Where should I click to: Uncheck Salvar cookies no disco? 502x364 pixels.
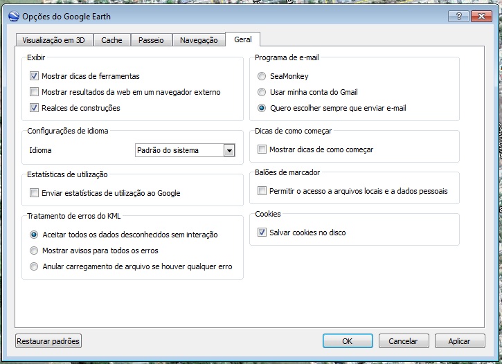point(262,233)
